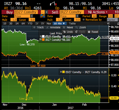The width and height of the screenshot is (119, 110).
Task: Click the white EDZ7 Comdty color swatch
Action: 43,36
